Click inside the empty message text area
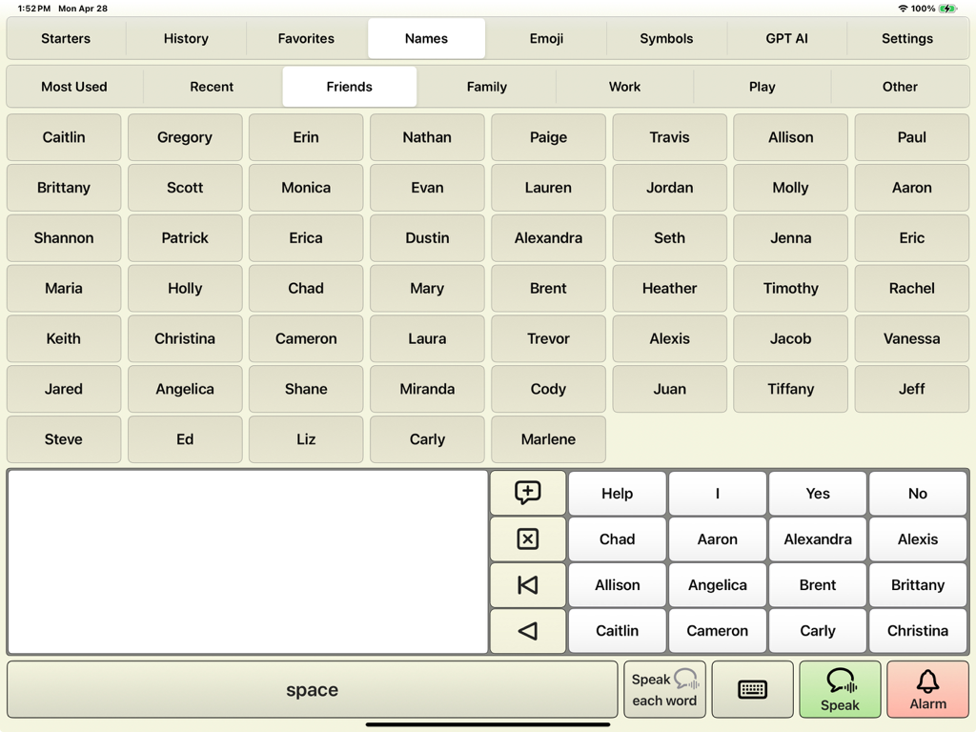This screenshot has width=976, height=732. (248, 562)
